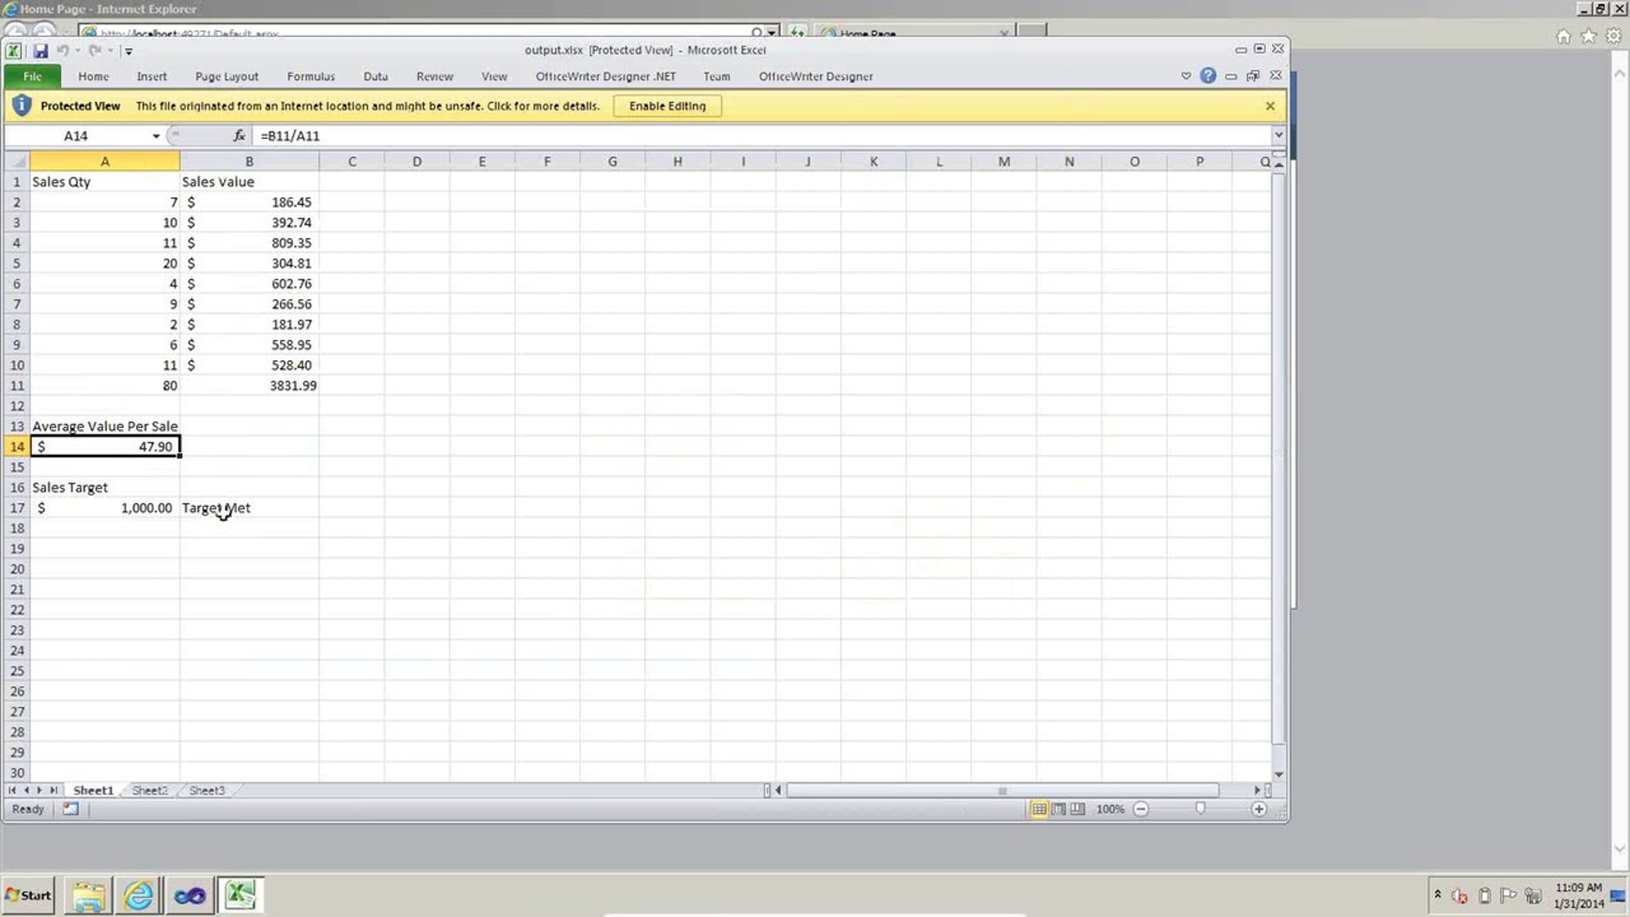
Task: Open the Review ribbon tab
Action: point(435,76)
